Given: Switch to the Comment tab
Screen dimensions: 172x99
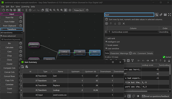Looking at the screenshot, I should [x=142, y=53].
